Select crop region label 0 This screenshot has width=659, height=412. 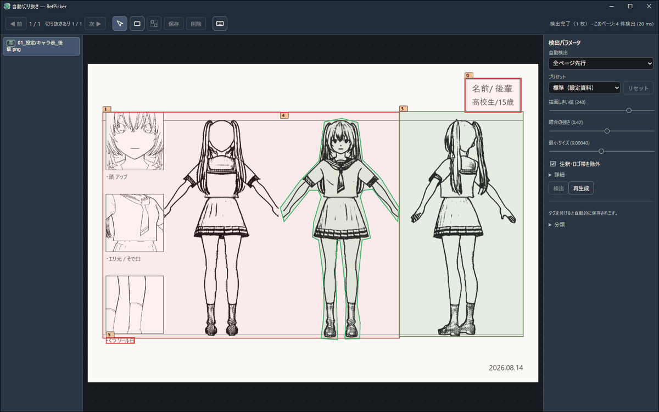click(x=468, y=75)
